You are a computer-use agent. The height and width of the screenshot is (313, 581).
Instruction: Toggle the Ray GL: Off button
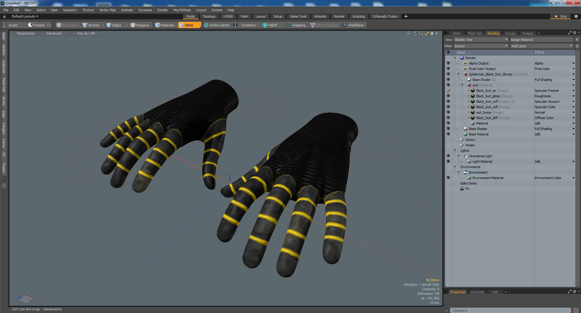[86, 34]
